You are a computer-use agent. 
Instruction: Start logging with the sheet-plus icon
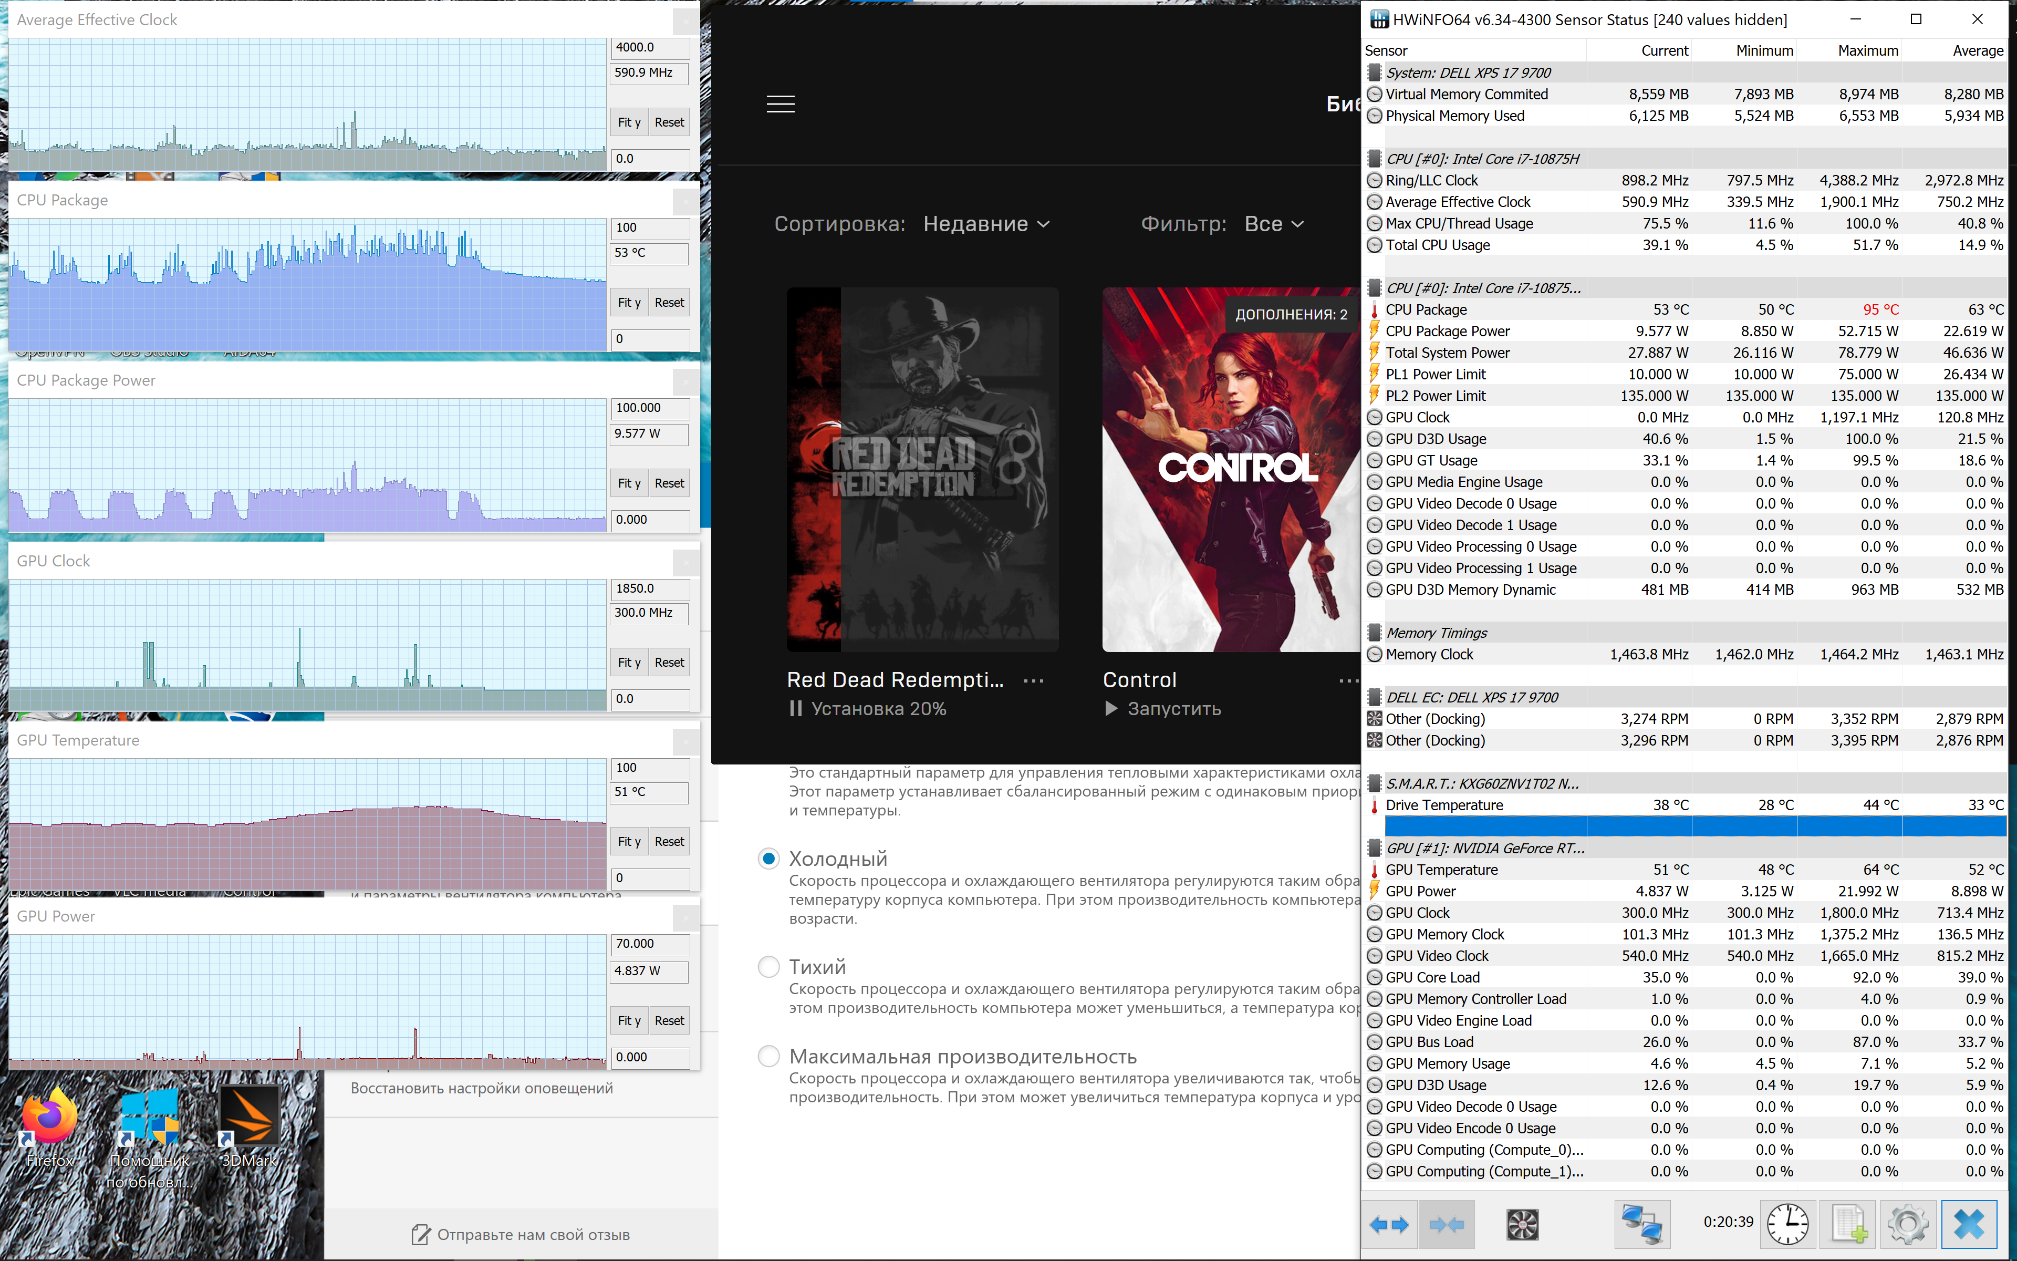[x=1848, y=1224]
